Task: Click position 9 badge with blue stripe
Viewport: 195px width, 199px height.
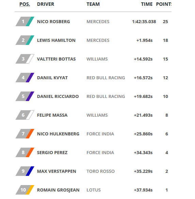Action: click(x=25, y=171)
